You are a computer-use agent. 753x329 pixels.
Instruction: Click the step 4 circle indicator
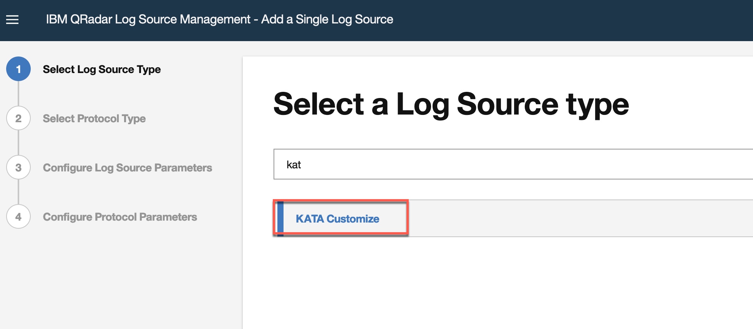18,217
